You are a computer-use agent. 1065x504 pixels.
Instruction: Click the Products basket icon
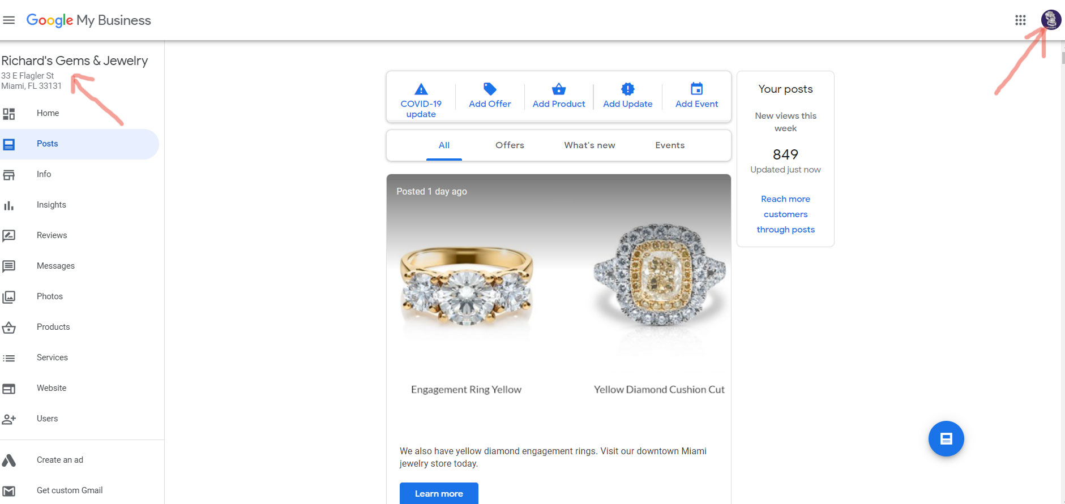click(x=8, y=328)
